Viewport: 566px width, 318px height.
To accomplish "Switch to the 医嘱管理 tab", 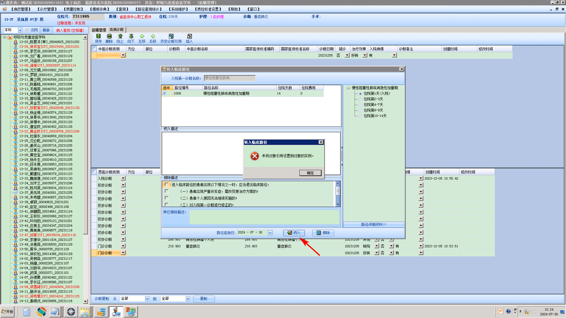I will [x=99, y=30].
